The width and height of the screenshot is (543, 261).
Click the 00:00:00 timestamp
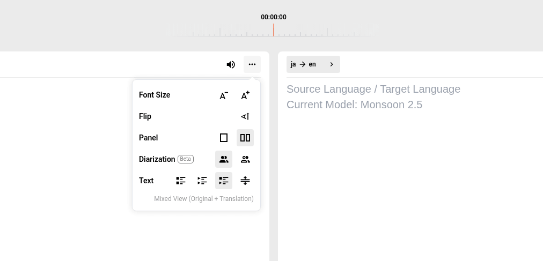(274, 17)
